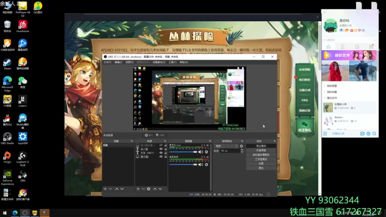
Task: Open Microsoft Edge from taskbar
Action: pos(15,213)
